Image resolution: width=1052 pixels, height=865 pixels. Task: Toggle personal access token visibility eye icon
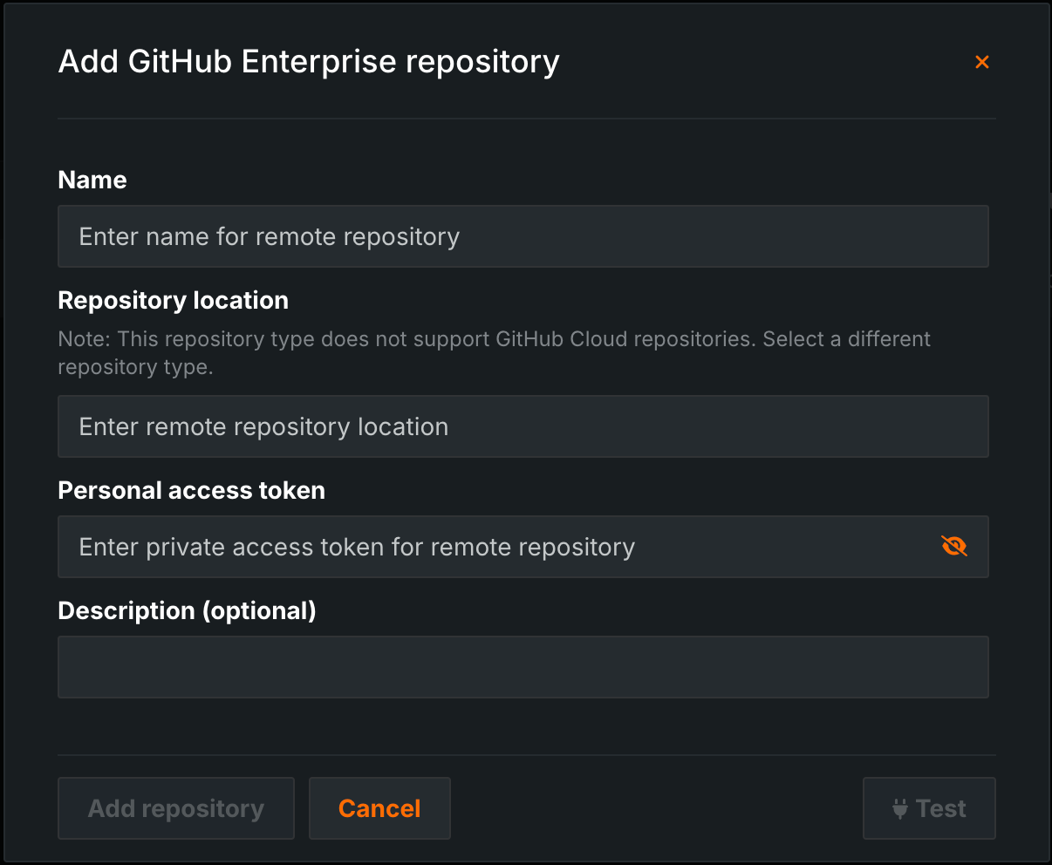pyautogui.click(x=954, y=546)
